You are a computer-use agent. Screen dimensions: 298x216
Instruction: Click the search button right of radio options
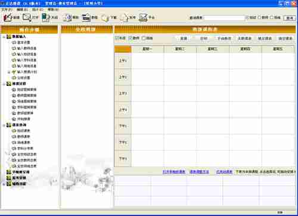(290, 18)
